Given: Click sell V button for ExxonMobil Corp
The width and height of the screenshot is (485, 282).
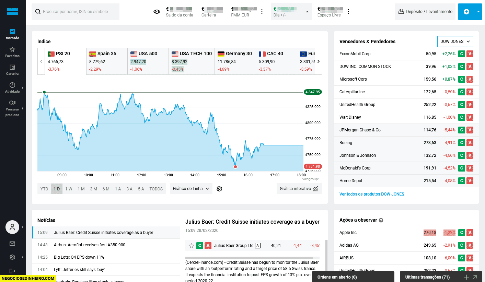Looking at the screenshot, I should coord(470,54).
